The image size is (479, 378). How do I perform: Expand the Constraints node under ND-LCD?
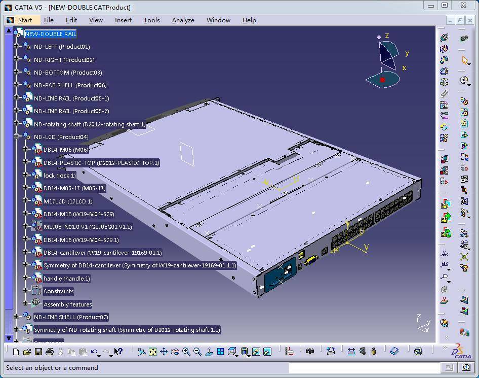pos(26,291)
